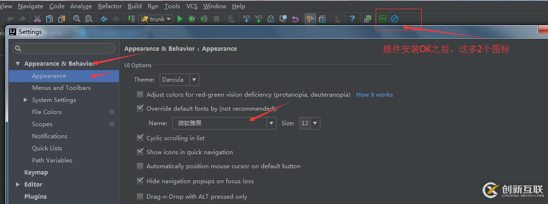Click the chip-with-disk icon in toolbar

[367, 19]
